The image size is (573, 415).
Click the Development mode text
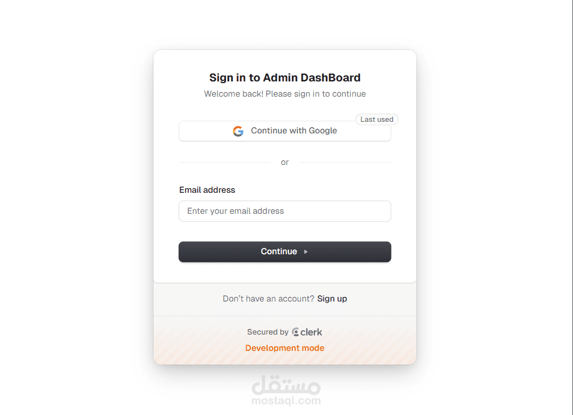(x=284, y=348)
